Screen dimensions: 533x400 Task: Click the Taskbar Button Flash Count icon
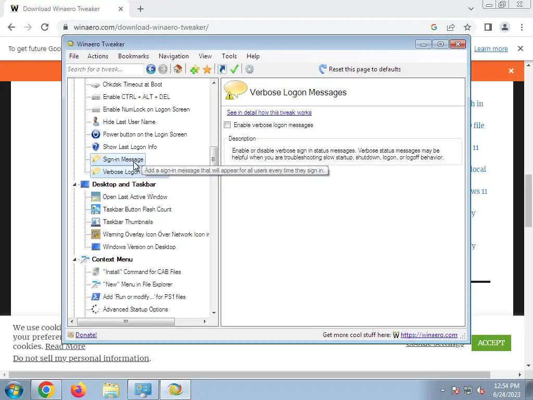point(96,209)
